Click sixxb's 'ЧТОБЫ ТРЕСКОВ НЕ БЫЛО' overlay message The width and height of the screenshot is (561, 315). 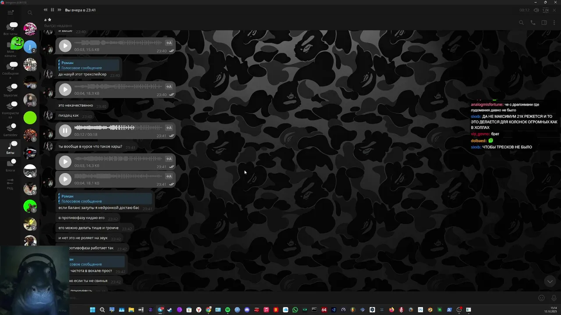pyautogui.click(x=501, y=147)
